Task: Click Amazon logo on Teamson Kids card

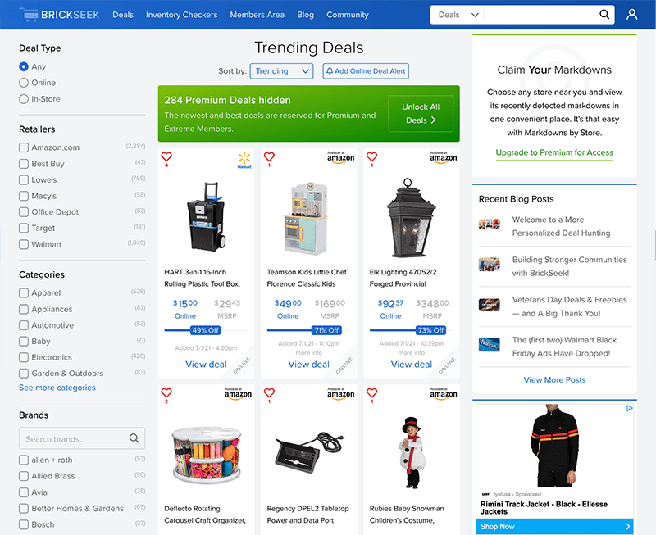Action: coord(340,157)
